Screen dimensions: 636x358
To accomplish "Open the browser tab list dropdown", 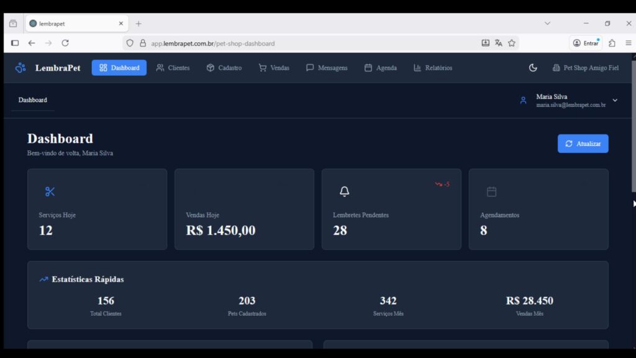I will click(547, 24).
